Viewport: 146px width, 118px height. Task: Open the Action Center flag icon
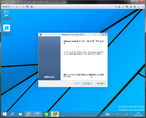tap(118, 114)
